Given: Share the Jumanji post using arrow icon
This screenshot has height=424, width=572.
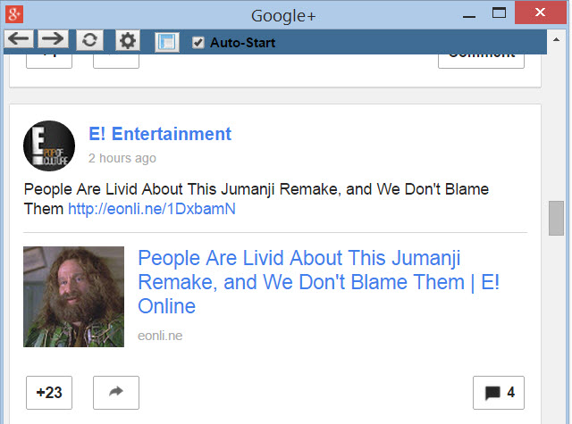Looking at the screenshot, I should 116,392.
